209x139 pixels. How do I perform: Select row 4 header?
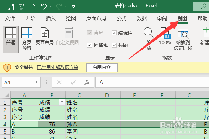[x=5, y=124]
